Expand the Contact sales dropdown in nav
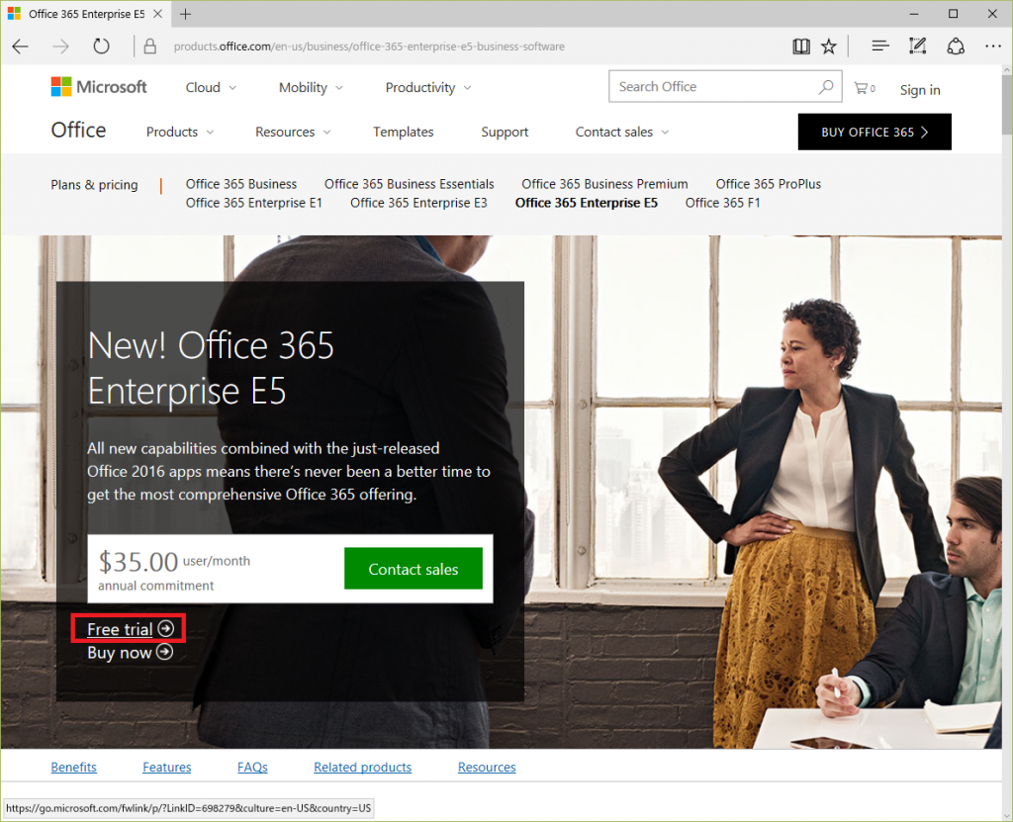1013x822 pixels. pyautogui.click(x=622, y=132)
